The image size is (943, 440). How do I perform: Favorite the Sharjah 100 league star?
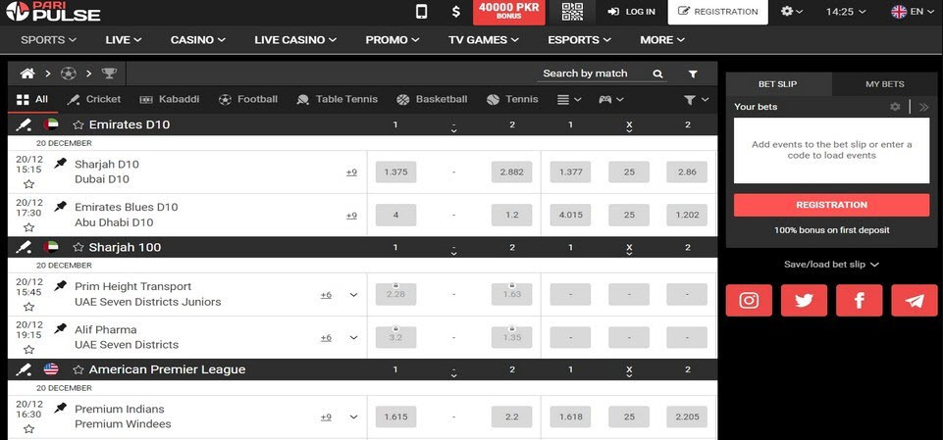click(x=79, y=247)
